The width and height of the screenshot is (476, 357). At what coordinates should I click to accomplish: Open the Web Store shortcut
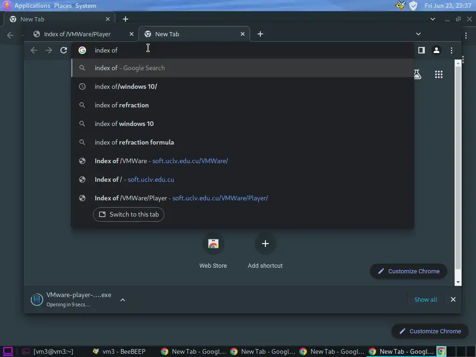(213, 244)
